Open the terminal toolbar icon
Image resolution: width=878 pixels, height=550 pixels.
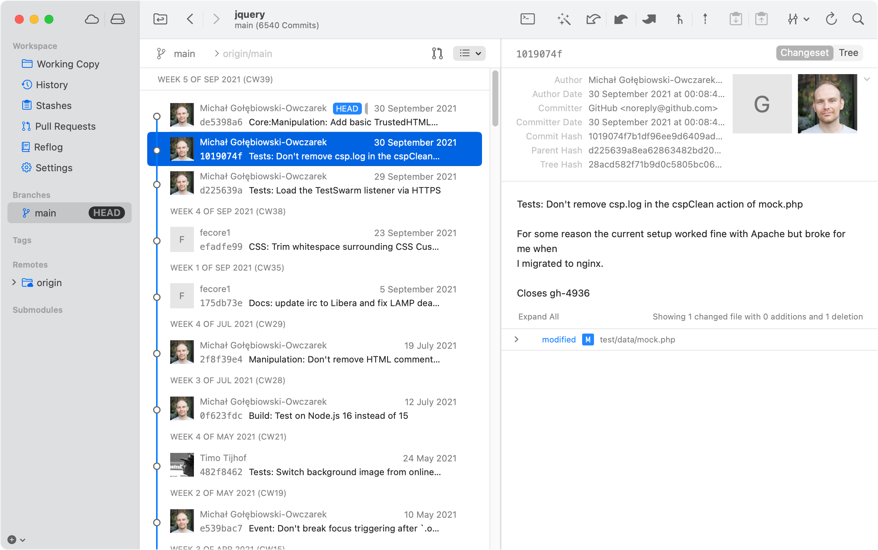527,19
